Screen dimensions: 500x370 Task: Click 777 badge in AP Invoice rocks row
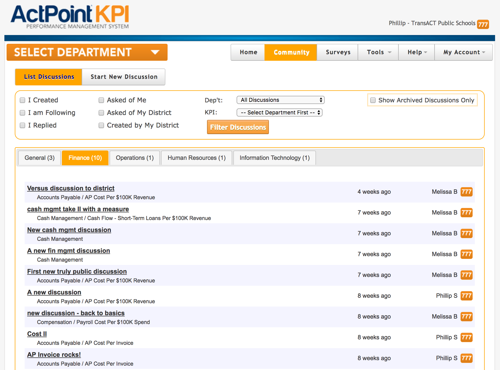pyautogui.click(x=466, y=358)
